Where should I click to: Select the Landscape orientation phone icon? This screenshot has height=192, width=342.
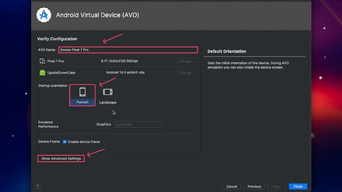[108, 92]
